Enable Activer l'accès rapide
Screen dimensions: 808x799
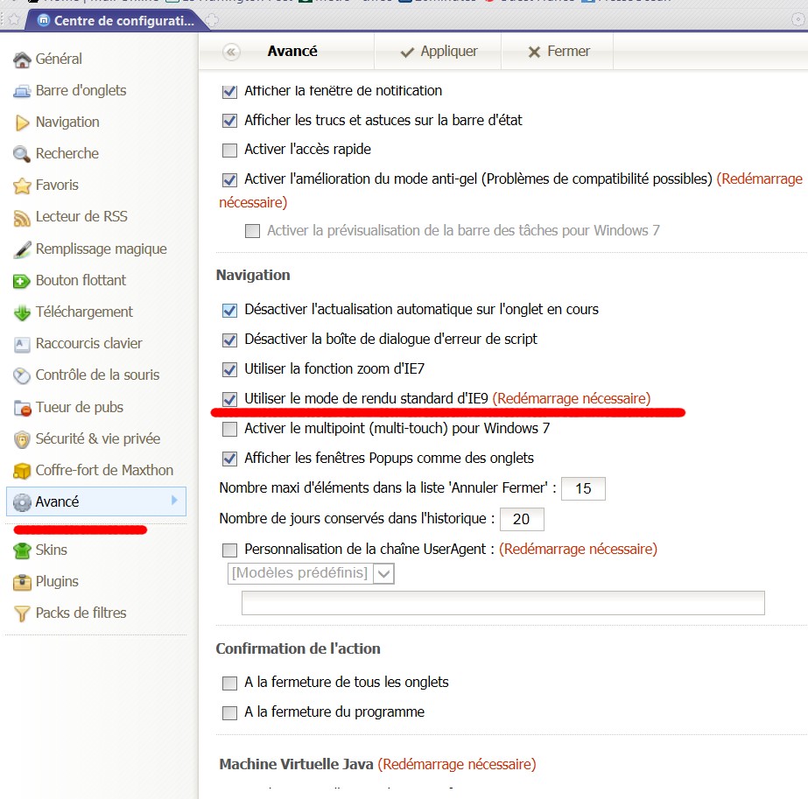tap(229, 150)
